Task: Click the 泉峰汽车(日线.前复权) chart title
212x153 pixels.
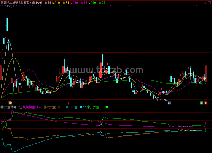Action: pos(16,3)
